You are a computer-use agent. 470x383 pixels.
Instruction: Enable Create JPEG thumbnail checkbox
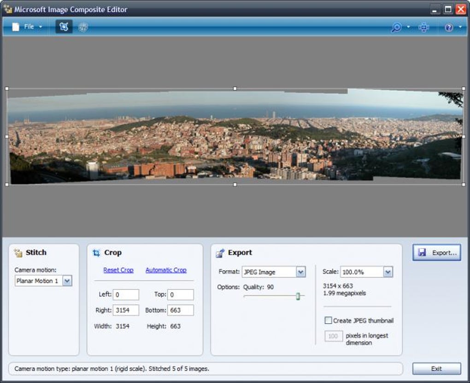tap(329, 320)
